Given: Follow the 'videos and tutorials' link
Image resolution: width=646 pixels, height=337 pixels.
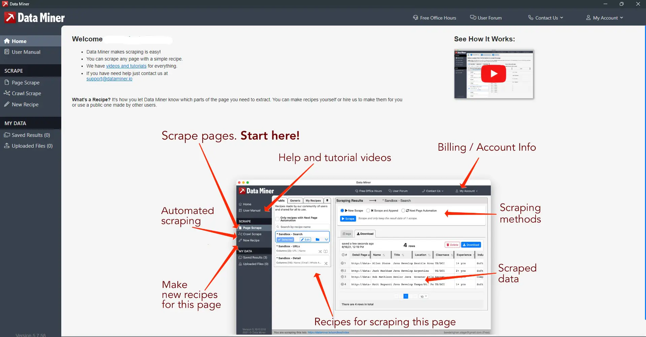Looking at the screenshot, I should (126, 66).
